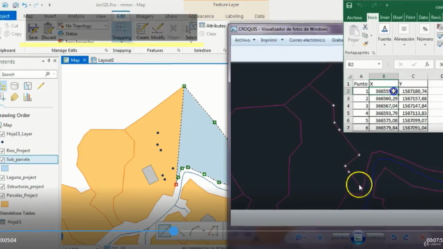Click the Modify features icon
This screenshot has width=443, height=249.
tap(158, 31)
